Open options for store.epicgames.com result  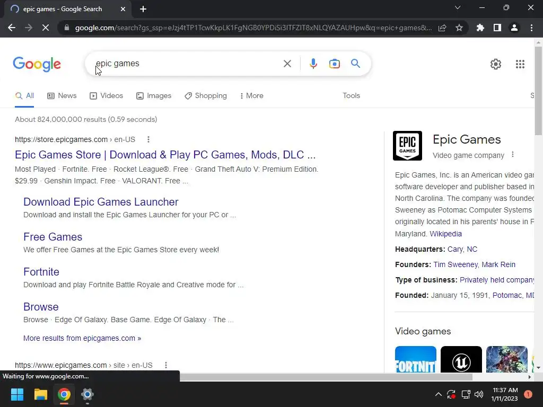tap(148, 139)
